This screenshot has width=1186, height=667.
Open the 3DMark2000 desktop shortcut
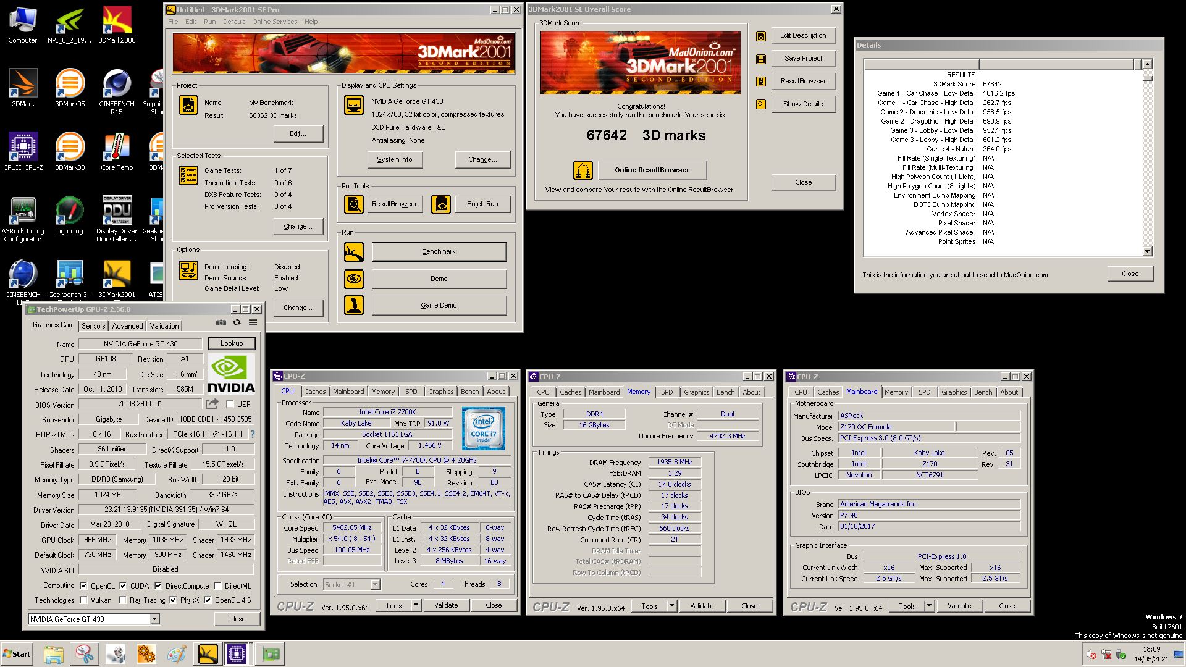[x=117, y=25]
